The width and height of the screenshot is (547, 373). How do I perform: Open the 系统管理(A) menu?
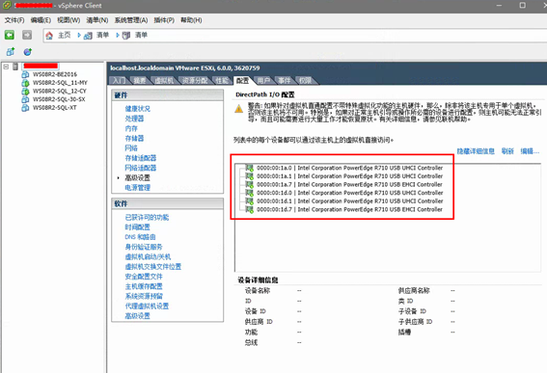[131, 20]
